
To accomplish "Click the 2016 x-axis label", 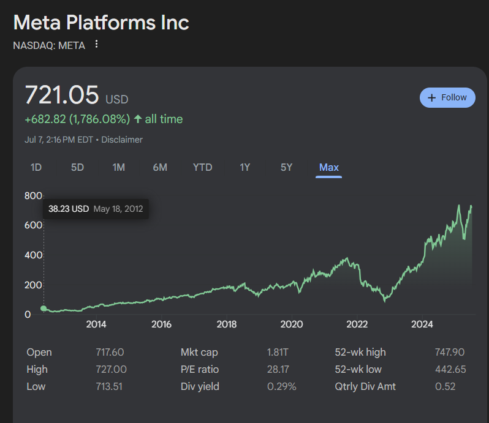I will click(x=161, y=324).
